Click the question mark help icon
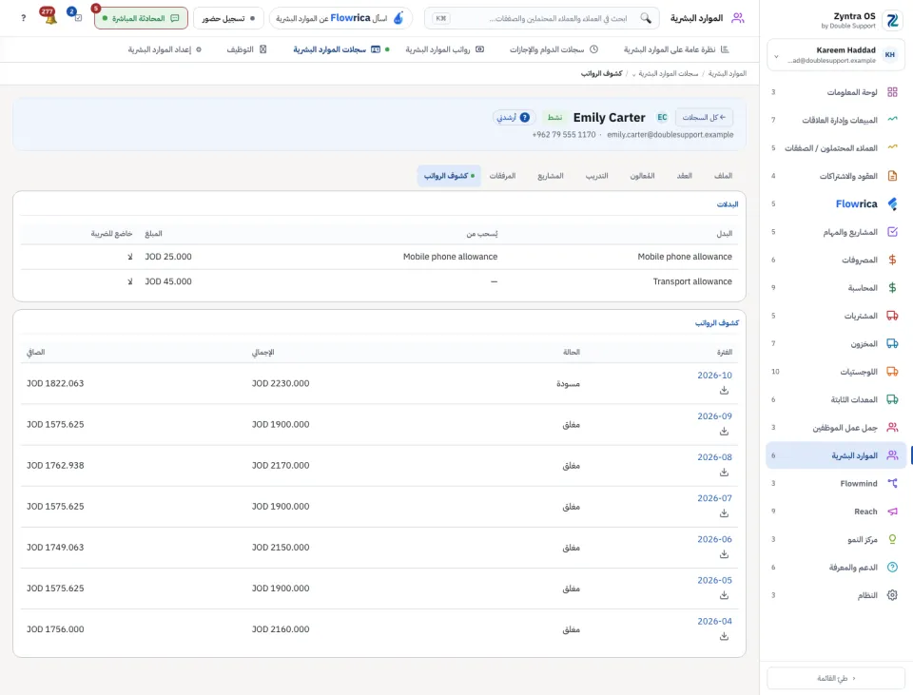Viewport: 913px width, 695px height. (x=23, y=18)
